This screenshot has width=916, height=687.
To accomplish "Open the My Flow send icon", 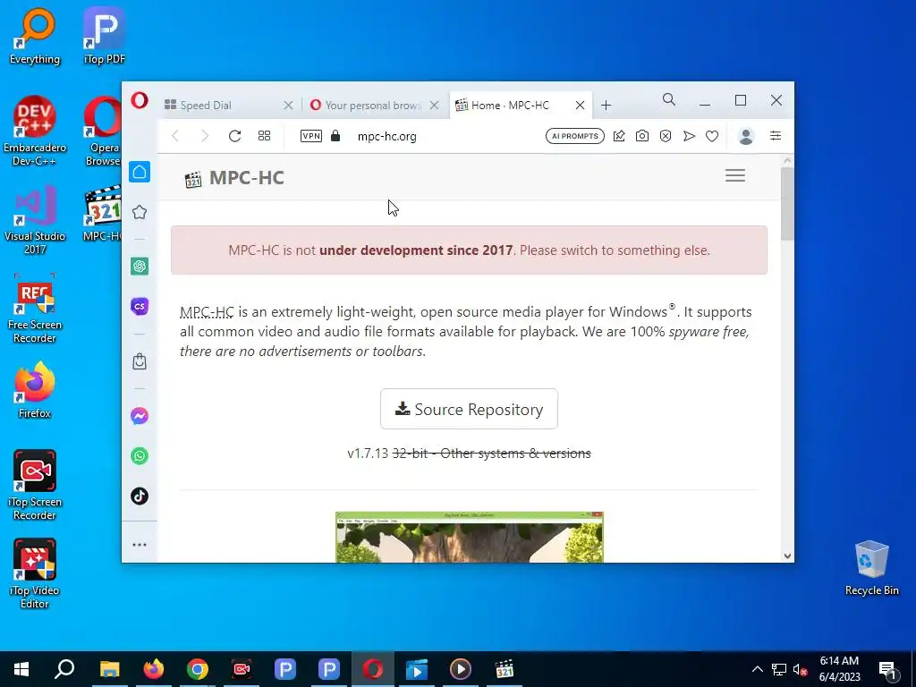I will [690, 136].
